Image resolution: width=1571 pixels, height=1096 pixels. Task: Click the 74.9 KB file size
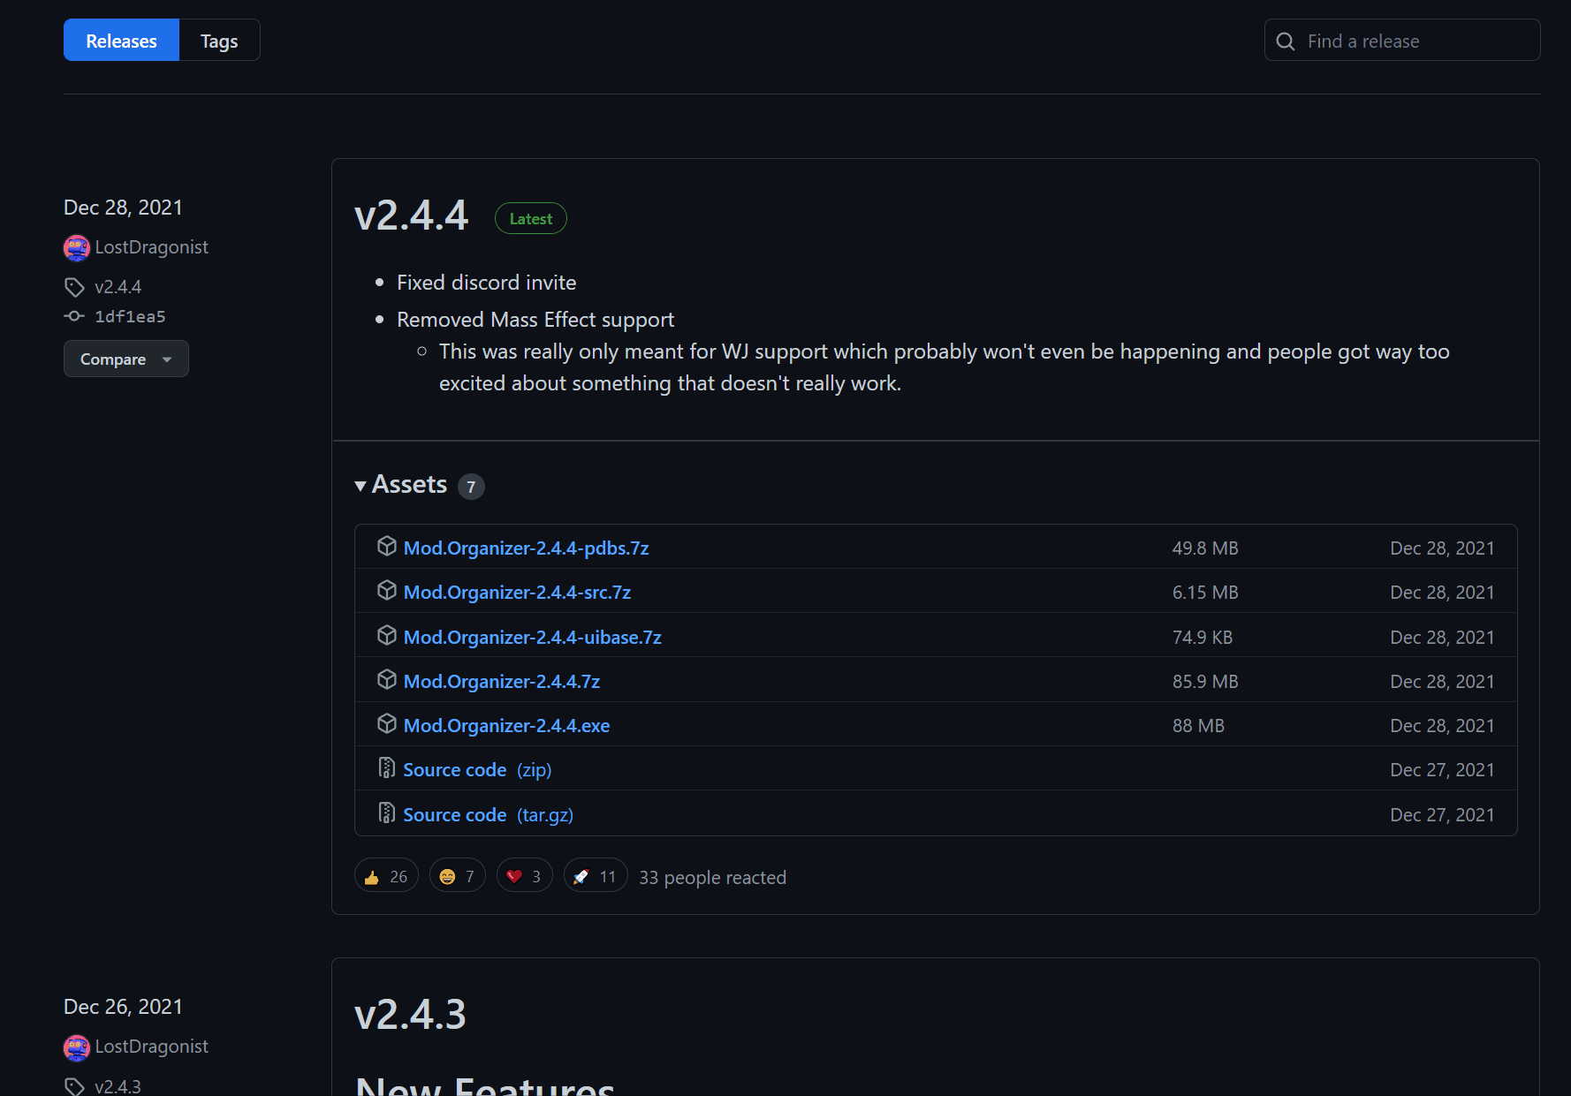pyautogui.click(x=1203, y=638)
